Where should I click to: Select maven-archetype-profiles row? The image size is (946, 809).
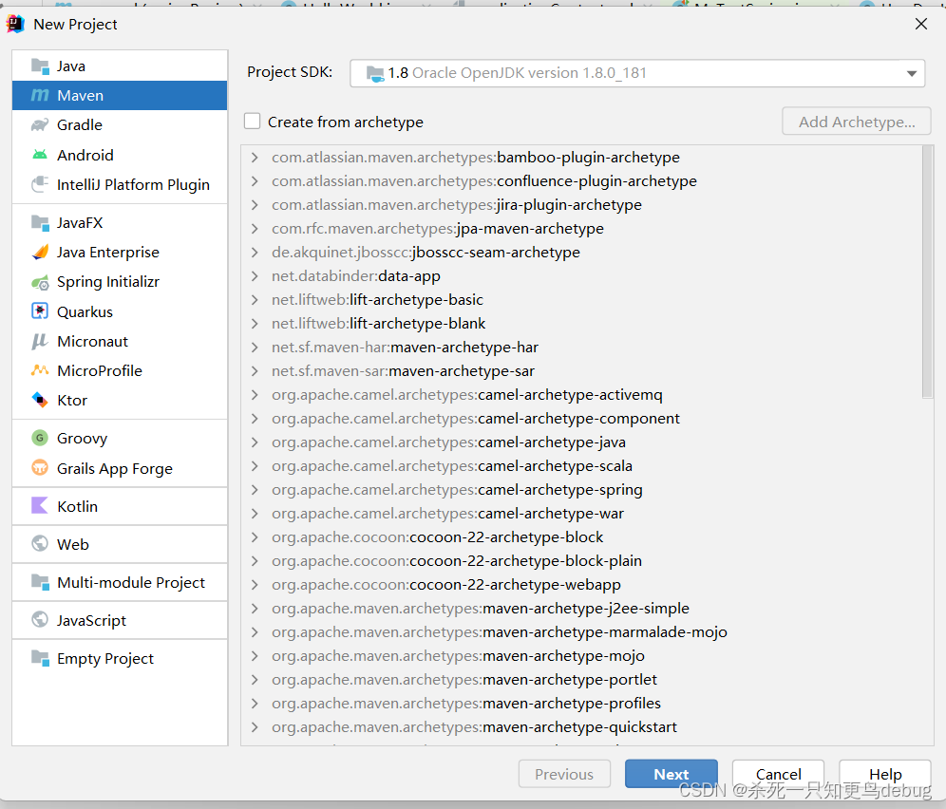pos(581,704)
